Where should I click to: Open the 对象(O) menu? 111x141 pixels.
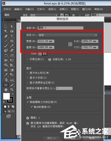coord(29,9)
